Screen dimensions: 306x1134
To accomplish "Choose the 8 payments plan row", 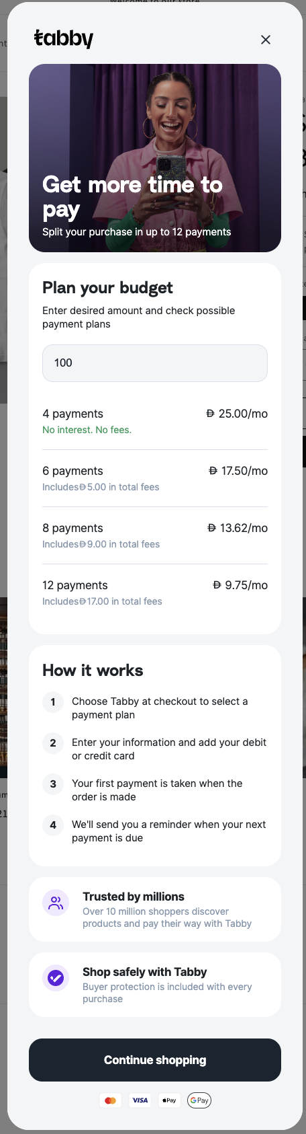I will 155,535.
